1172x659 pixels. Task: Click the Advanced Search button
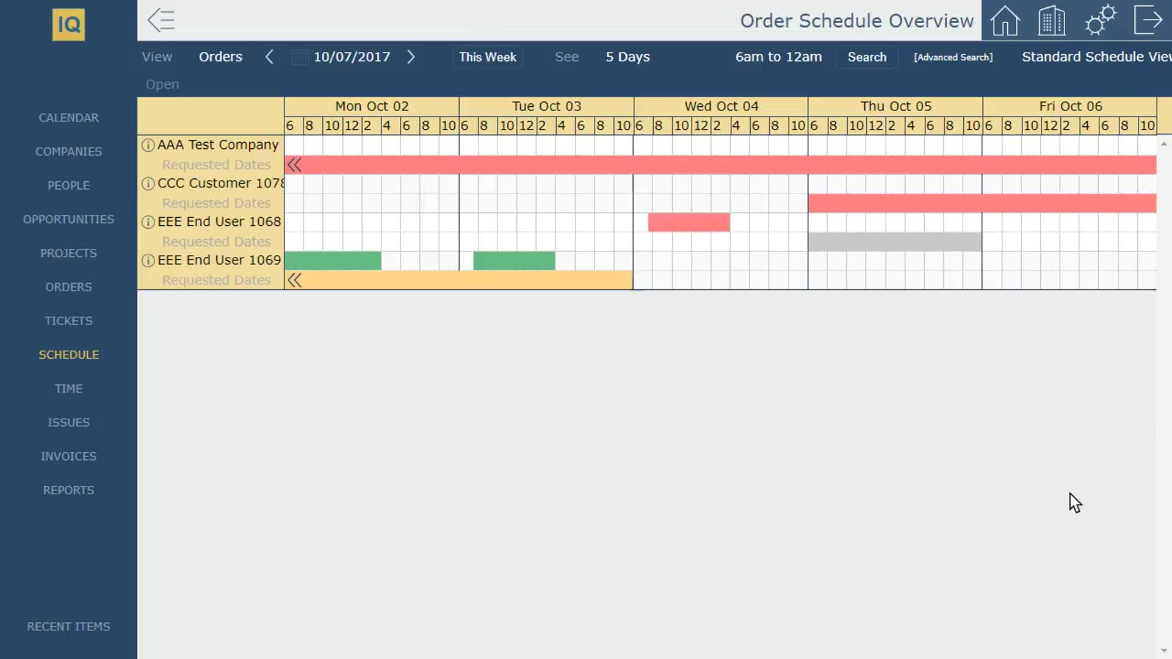pos(952,56)
